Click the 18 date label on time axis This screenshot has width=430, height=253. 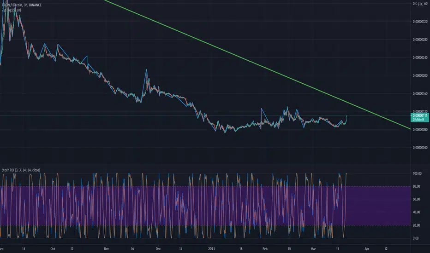click(x=241, y=249)
